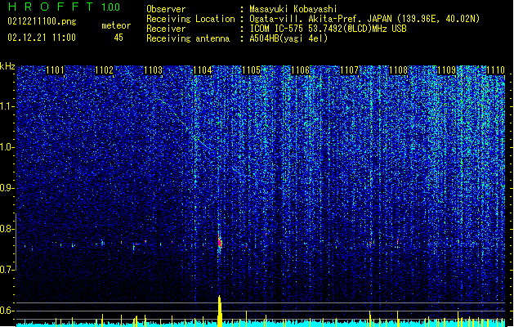Screen dimensions: 514x327
Task: Click the HROFFT title text
Action: click(x=51, y=7)
